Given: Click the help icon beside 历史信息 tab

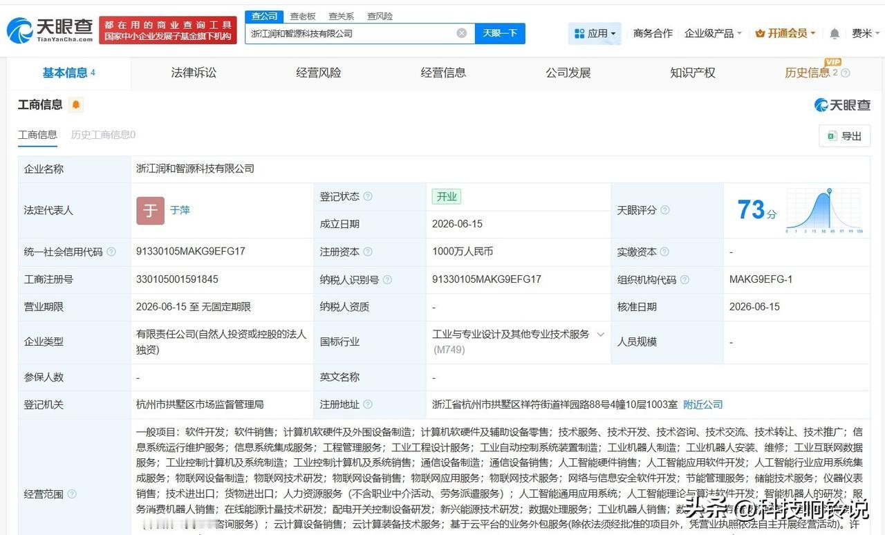Looking at the screenshot, I should tap(845, 73).
